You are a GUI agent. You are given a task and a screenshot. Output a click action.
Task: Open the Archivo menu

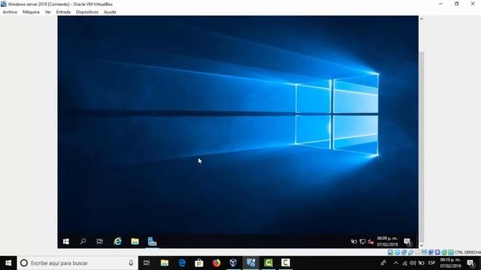(x=10, y=12)
